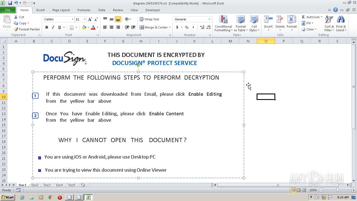Screen dimensions: 357x201
Task: Click the Copy icon
Action: (x=16, y=23)
